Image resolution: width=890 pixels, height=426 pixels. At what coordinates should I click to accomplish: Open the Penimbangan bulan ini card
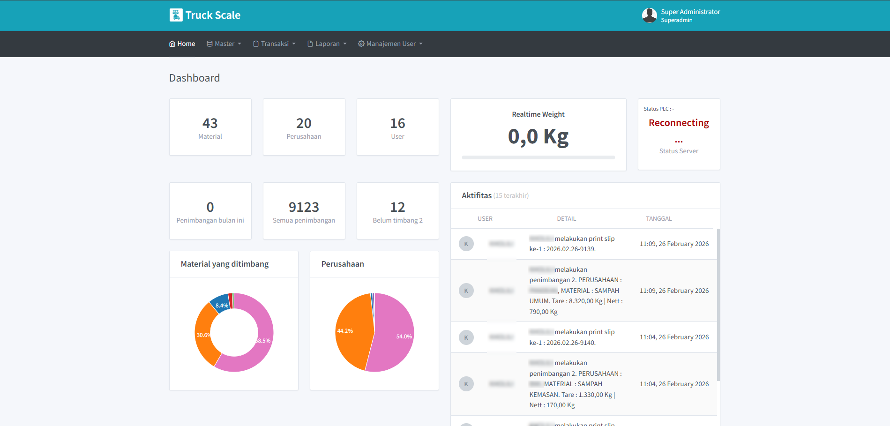[210, 211]
